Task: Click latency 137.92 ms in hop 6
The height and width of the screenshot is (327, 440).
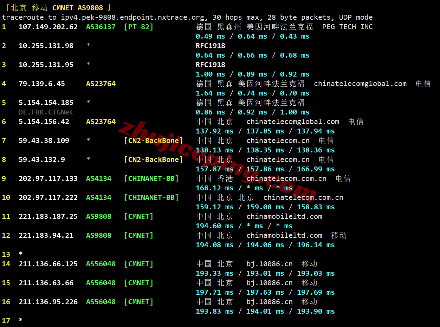Action: (214, 131)
